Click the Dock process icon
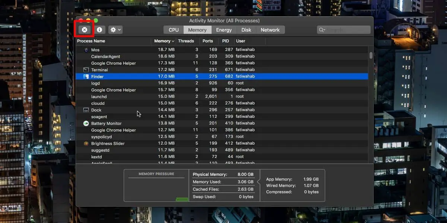 (86, 110)
